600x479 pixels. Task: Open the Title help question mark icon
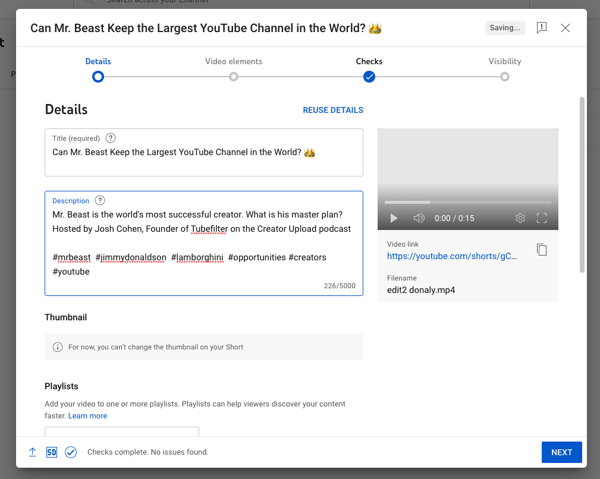pos(111,138)
